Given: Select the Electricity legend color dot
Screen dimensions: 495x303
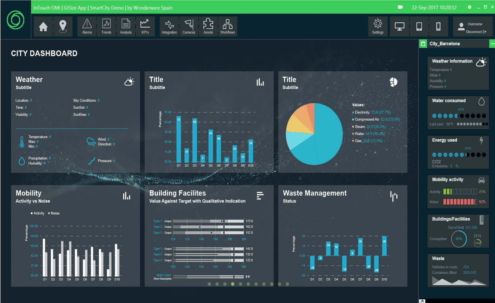Looking at the screenshot, I should click(353, 112).
